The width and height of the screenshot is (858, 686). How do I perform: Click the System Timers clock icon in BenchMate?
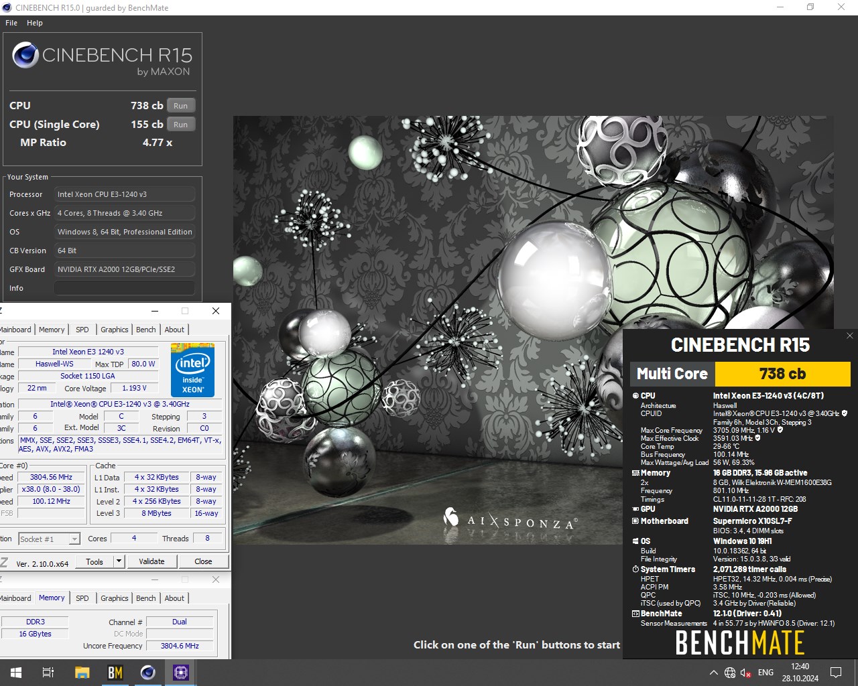635,569
